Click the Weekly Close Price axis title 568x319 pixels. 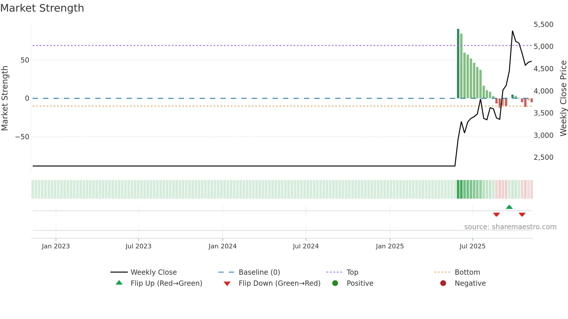click(563, 98)
